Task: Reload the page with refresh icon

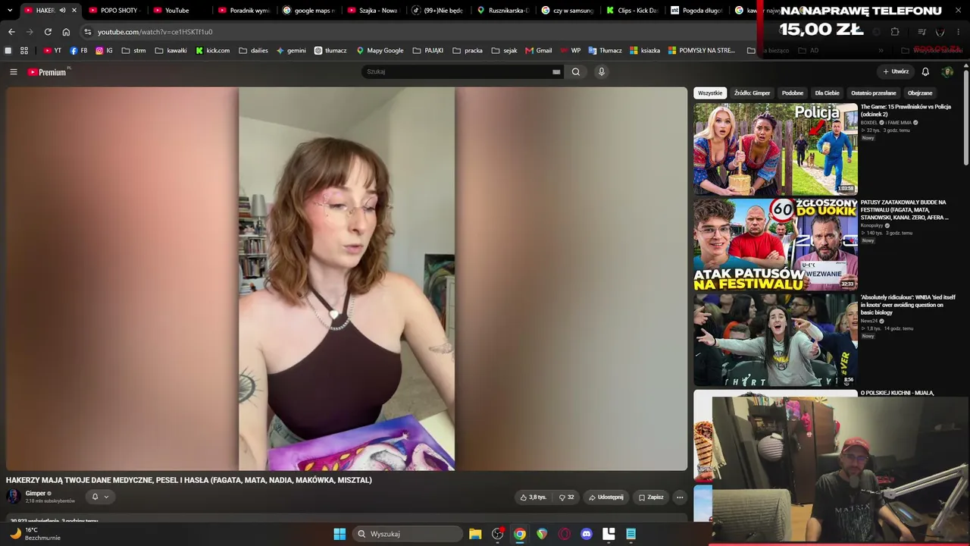Action: [48, 32]
